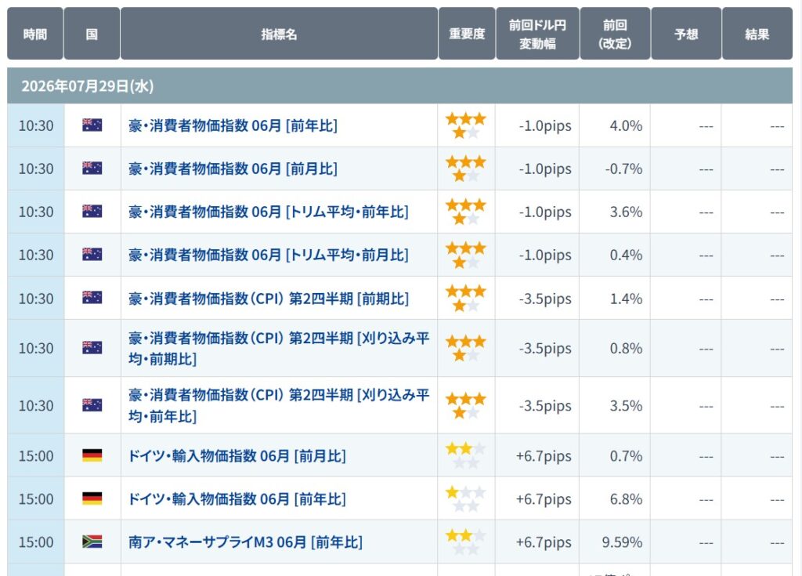Open 豪 CPI 第2四半期 [刈り込み平均・前期比] link
Screen dimensions: 802x576
click(x=279, y=348)
